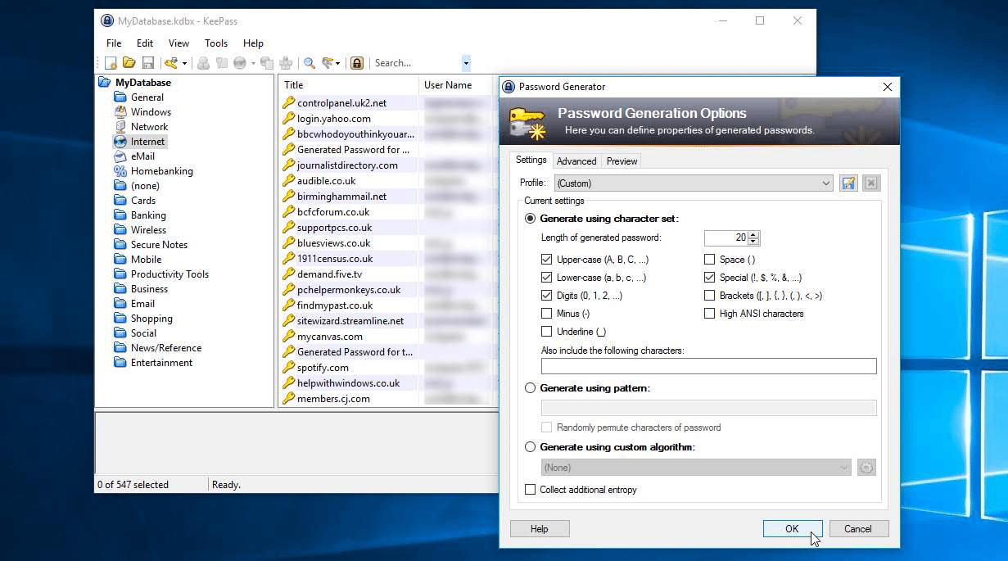
Task: Enable the Underline character checkbox
Action: 546,332
